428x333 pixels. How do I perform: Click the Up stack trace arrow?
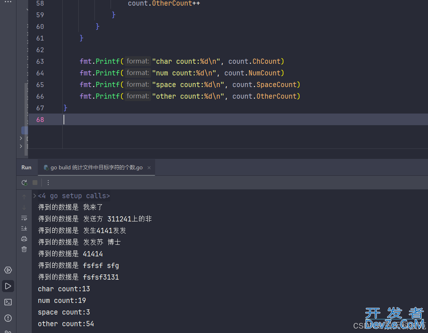click(x=24, y=197)
